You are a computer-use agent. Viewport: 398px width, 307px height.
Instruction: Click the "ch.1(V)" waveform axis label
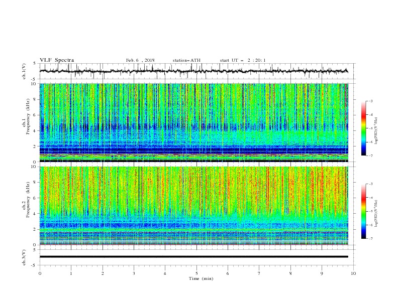click(x=24, y=71)
